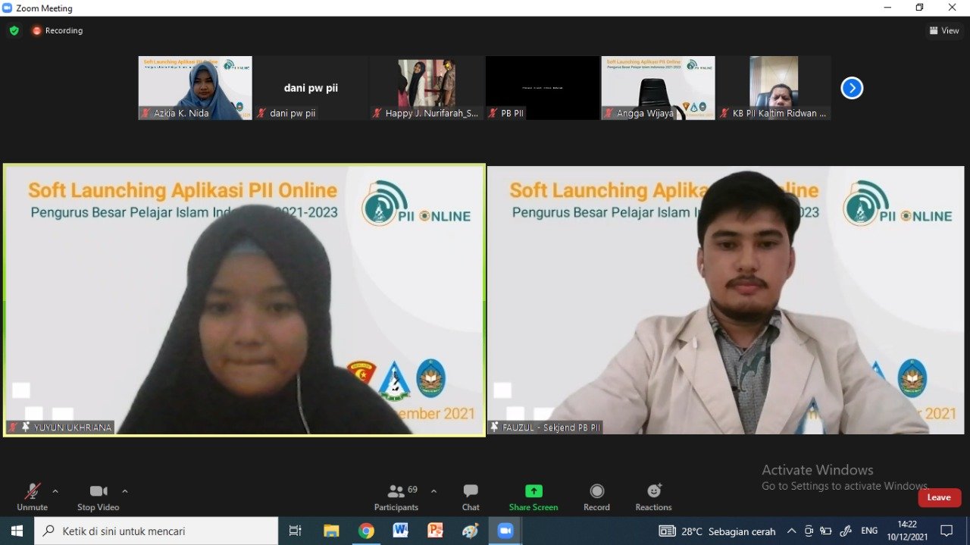This screenshot has width=970, height=545.
Task: Toggle Unmute microphone
Action: (x=32, y=497)
